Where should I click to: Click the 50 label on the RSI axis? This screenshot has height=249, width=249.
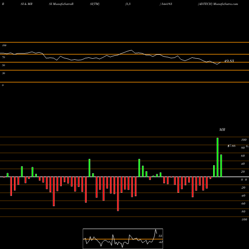click(3, 65)
